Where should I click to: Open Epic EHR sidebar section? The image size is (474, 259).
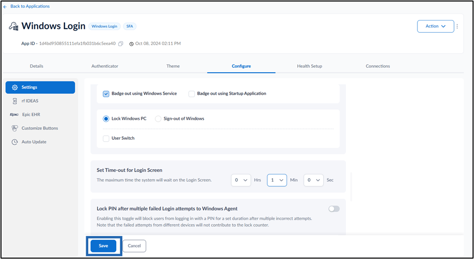tap(40, 115)
